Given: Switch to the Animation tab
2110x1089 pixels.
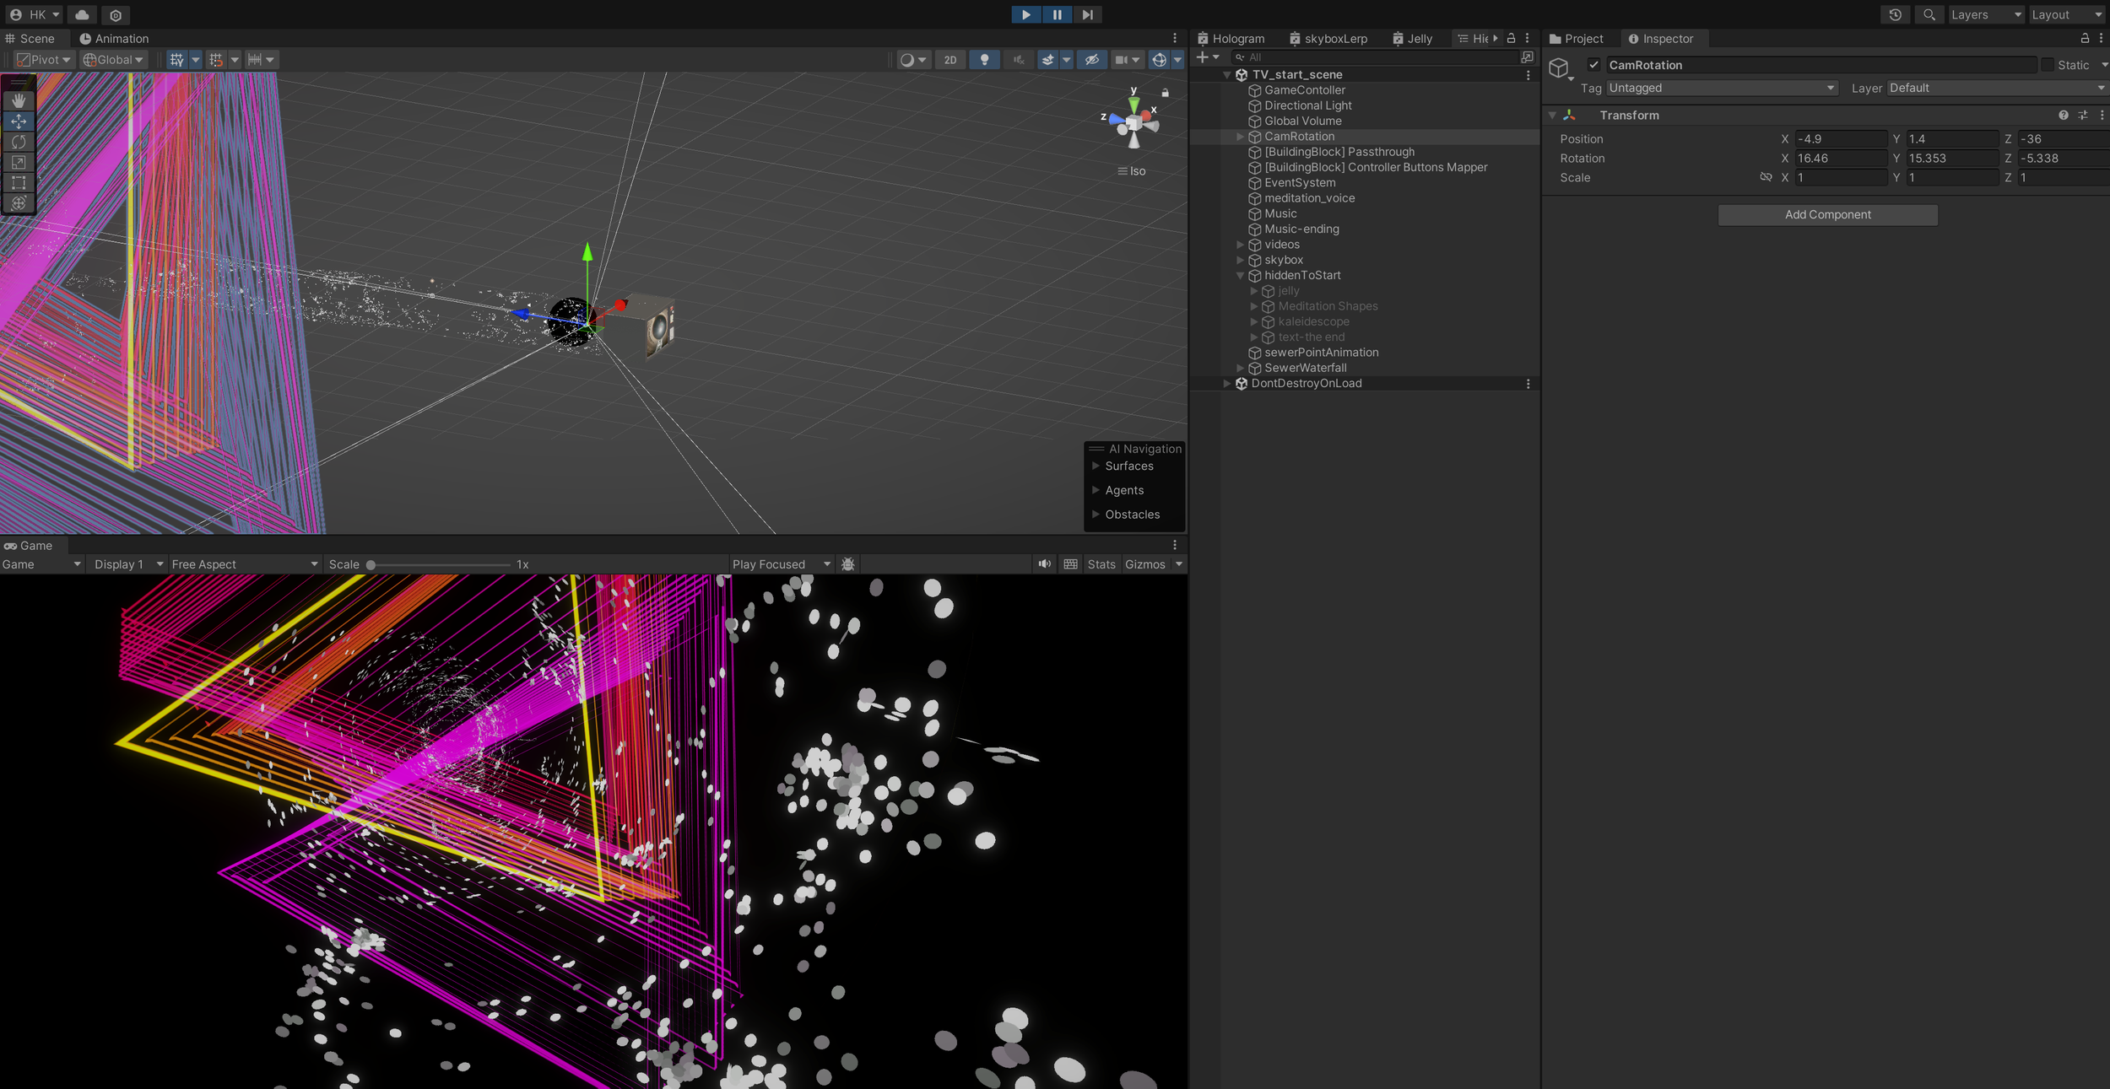Looking at the screenshot, I should 114,38.
